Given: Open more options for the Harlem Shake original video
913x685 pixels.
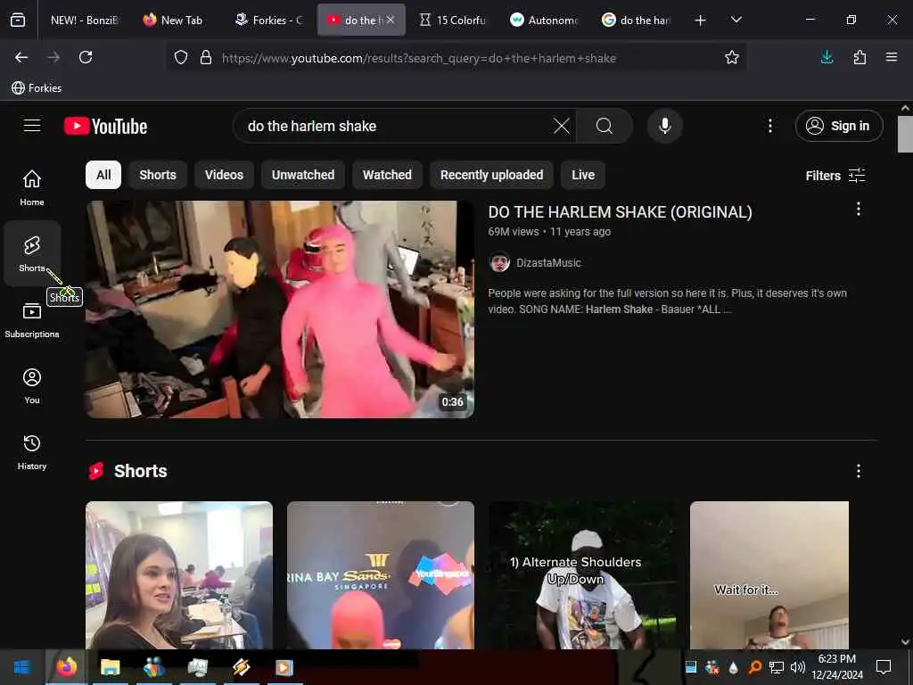Looking at the screenshot, I should click(859, 209).
